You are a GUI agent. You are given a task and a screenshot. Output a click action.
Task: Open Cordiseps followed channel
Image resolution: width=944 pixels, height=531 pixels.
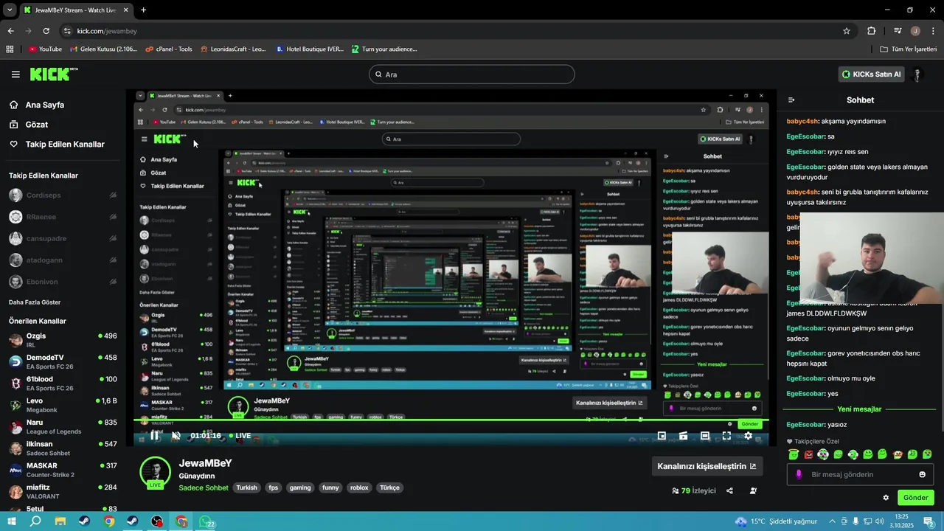point(63,195)
